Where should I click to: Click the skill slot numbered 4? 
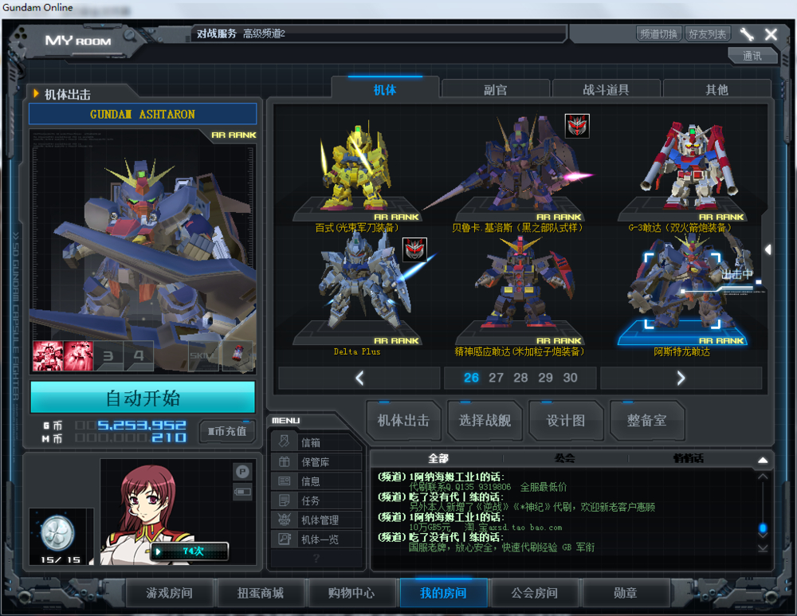coord(138,355)
